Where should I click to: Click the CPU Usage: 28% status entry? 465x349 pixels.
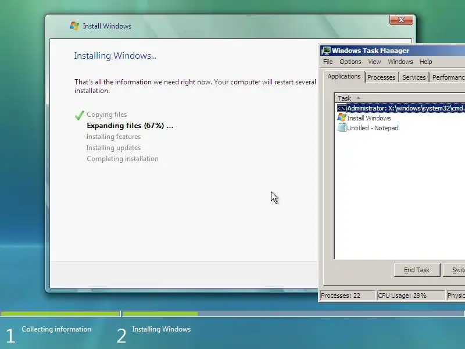(411, 295)
